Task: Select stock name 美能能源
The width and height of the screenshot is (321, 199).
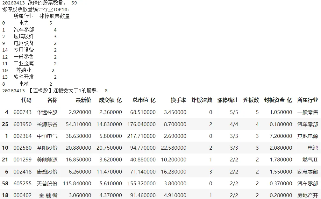Action: (47, 160)
